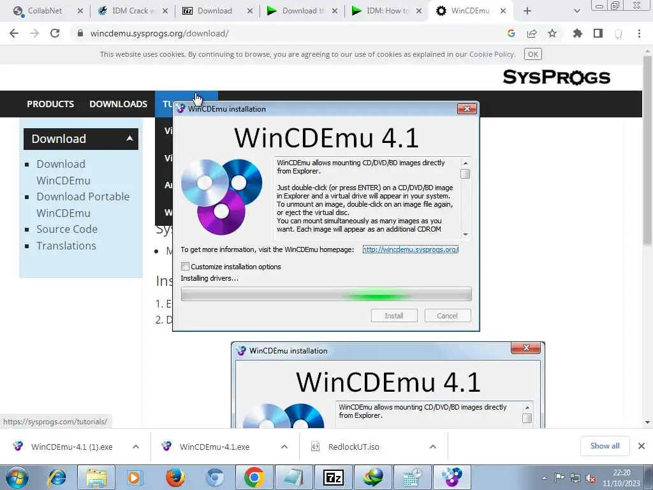This screenshot has width=653, height=490.
Task: Open the Cookie Policy link
Action: coord(492,54)
